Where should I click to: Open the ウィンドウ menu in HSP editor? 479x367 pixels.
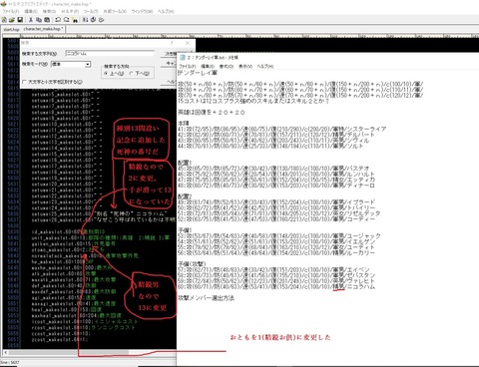point(142,11)
